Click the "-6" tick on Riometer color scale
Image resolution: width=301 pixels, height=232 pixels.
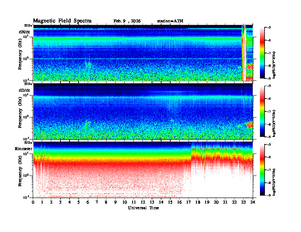(x=269, y=157)
